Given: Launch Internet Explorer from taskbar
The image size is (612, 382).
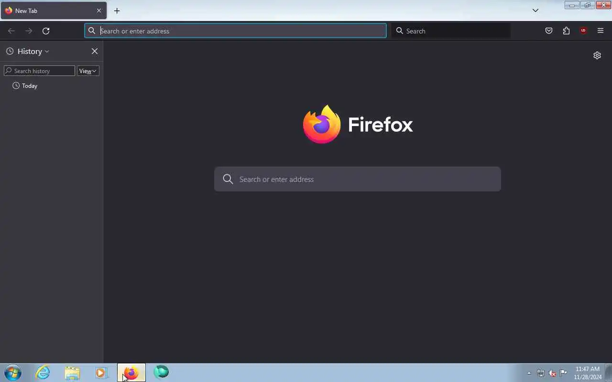Looking at the screenshot, I should pyautogui.click(x=43, y=372).
